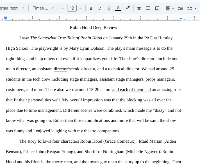Open the Times font family dropdown
The width and height of the screenshot is (200, 164).
click(x=43, y=8)
